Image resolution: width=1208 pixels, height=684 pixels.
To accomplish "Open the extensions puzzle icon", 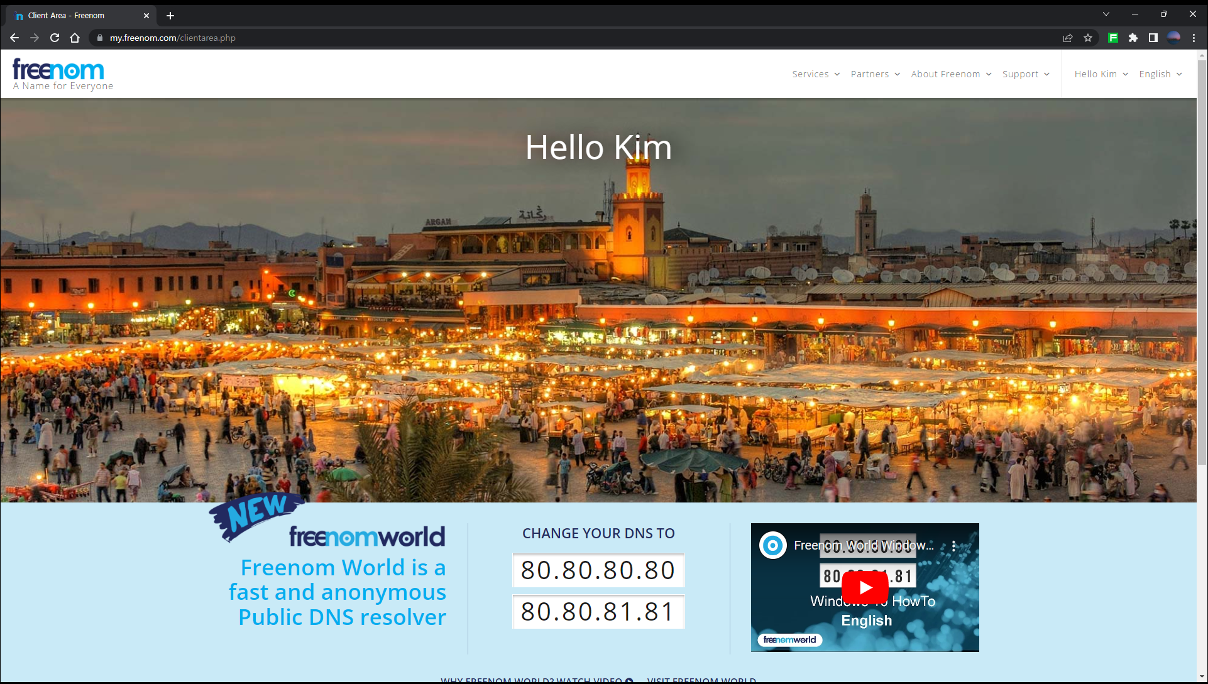I will tap(1133, 38).
